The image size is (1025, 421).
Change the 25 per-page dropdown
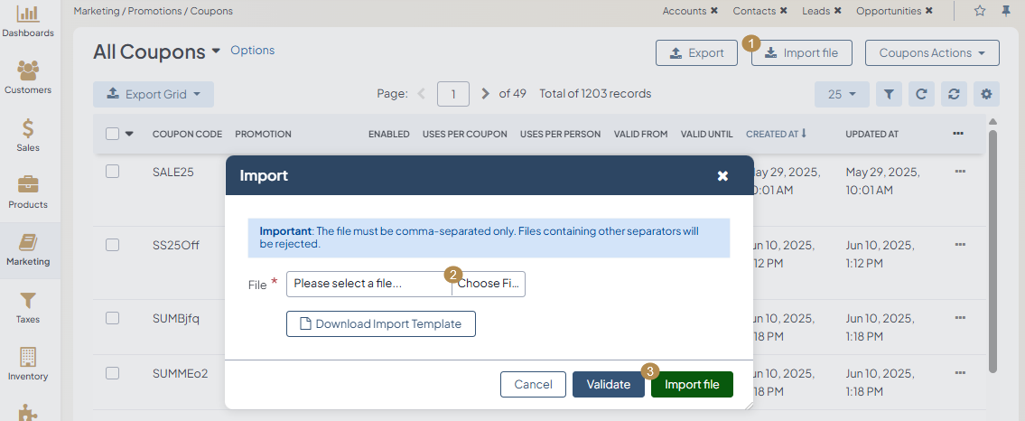point(842,94)
